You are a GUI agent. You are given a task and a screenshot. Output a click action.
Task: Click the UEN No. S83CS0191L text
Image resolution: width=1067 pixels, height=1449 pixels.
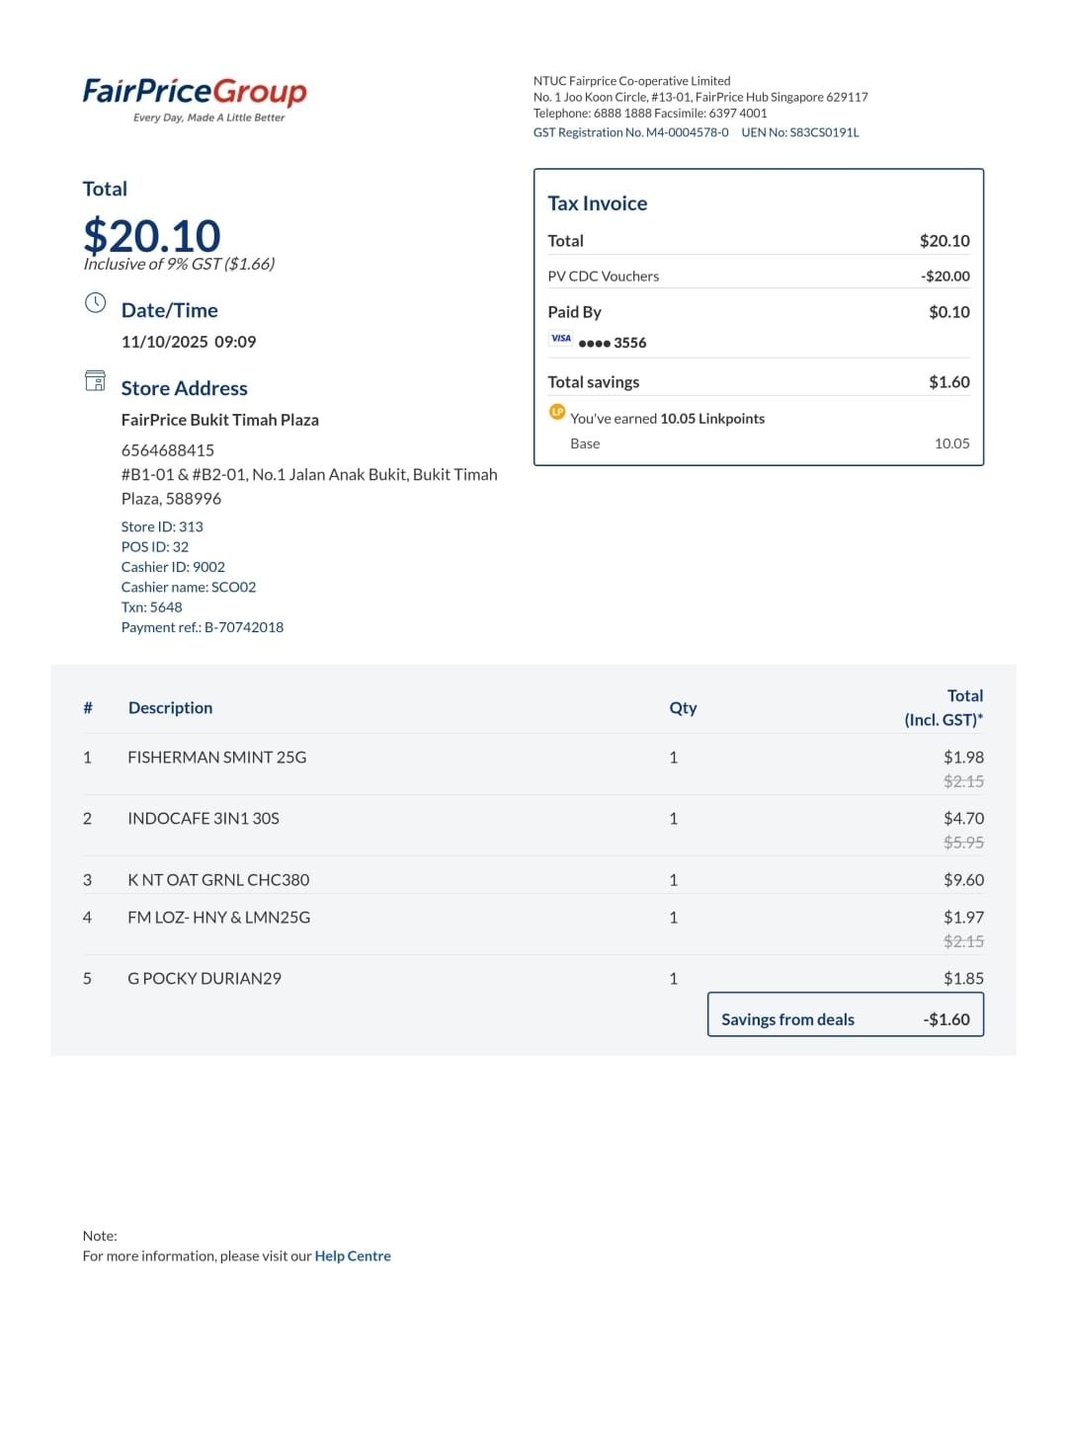coord(800,132)
